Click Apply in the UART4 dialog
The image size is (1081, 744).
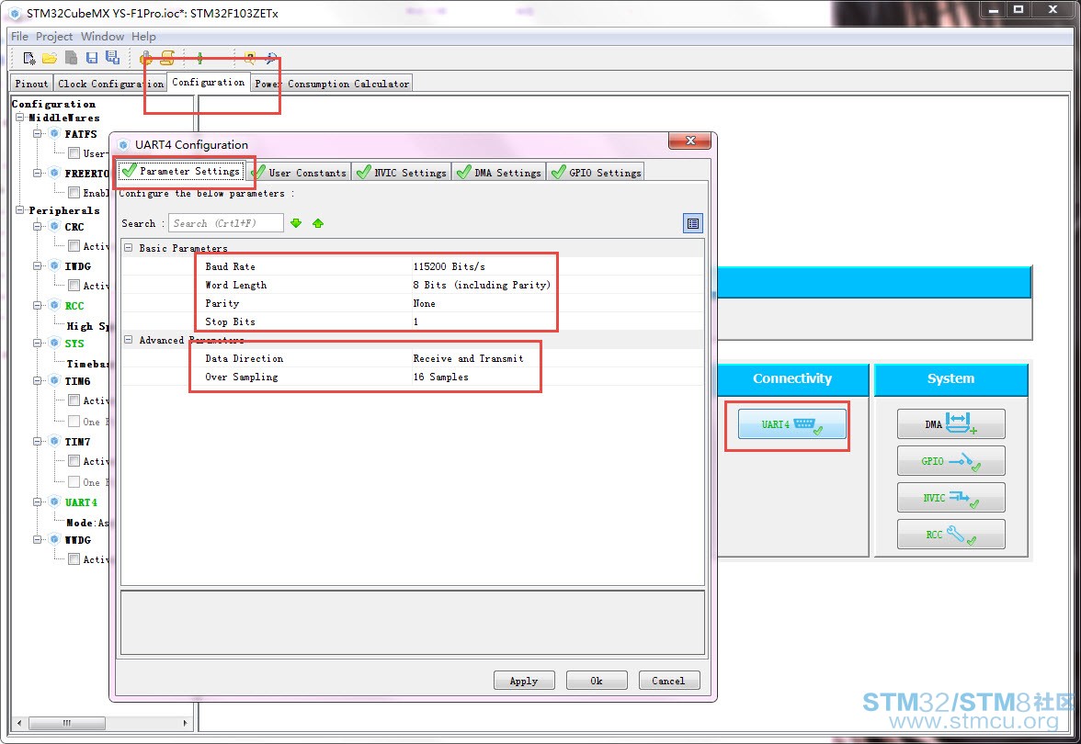tap(524, 681)
